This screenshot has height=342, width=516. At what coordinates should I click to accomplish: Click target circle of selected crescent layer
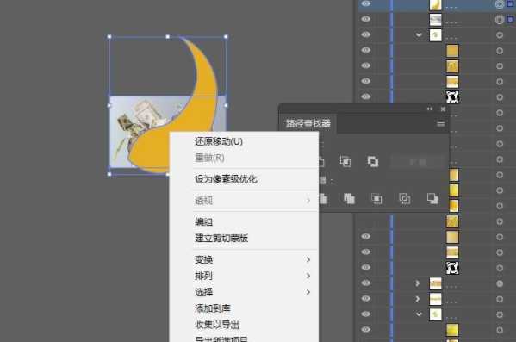(500, 4)
